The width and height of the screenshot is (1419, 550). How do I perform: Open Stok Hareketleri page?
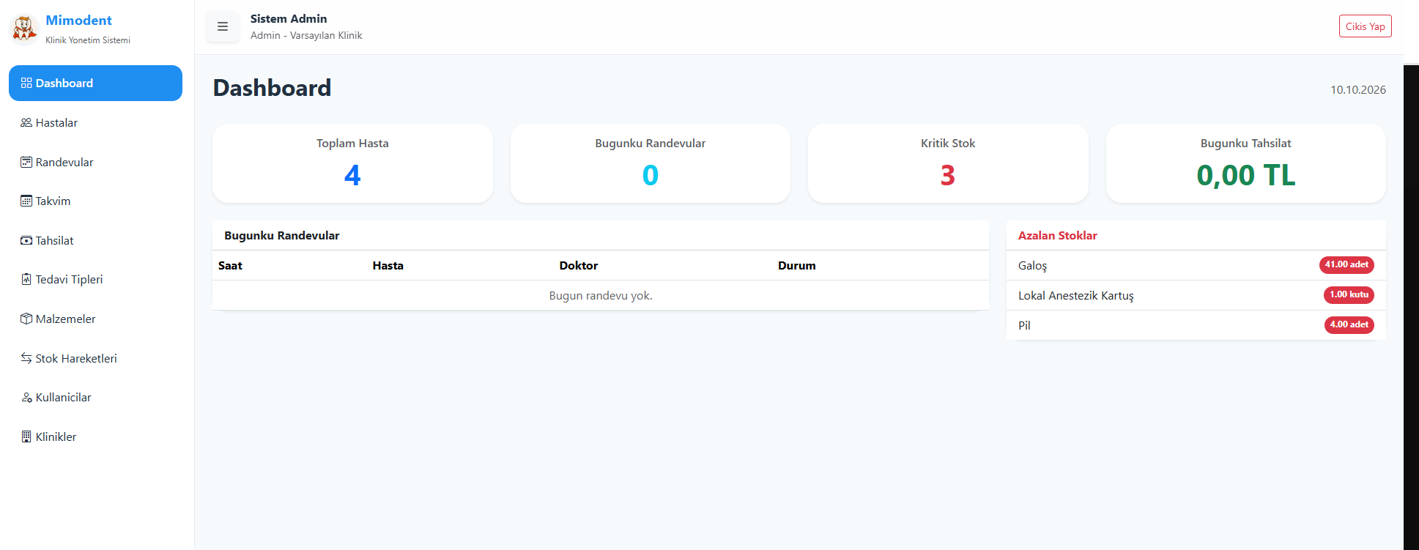pyautogui.click(x=95, y=358)
